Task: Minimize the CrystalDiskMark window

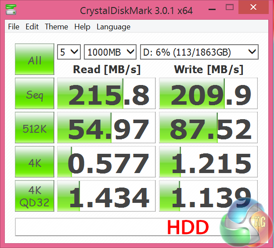Action: (x=212, y=9)
